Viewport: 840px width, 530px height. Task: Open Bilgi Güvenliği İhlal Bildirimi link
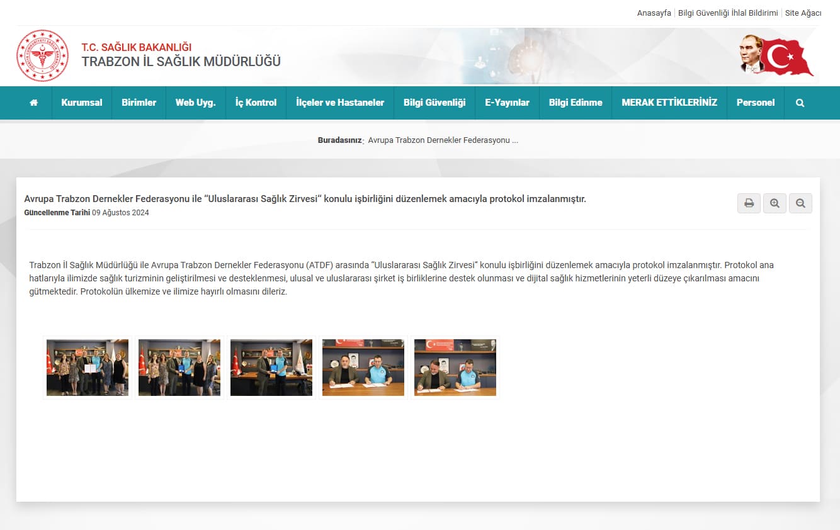[x=728, y=13]
